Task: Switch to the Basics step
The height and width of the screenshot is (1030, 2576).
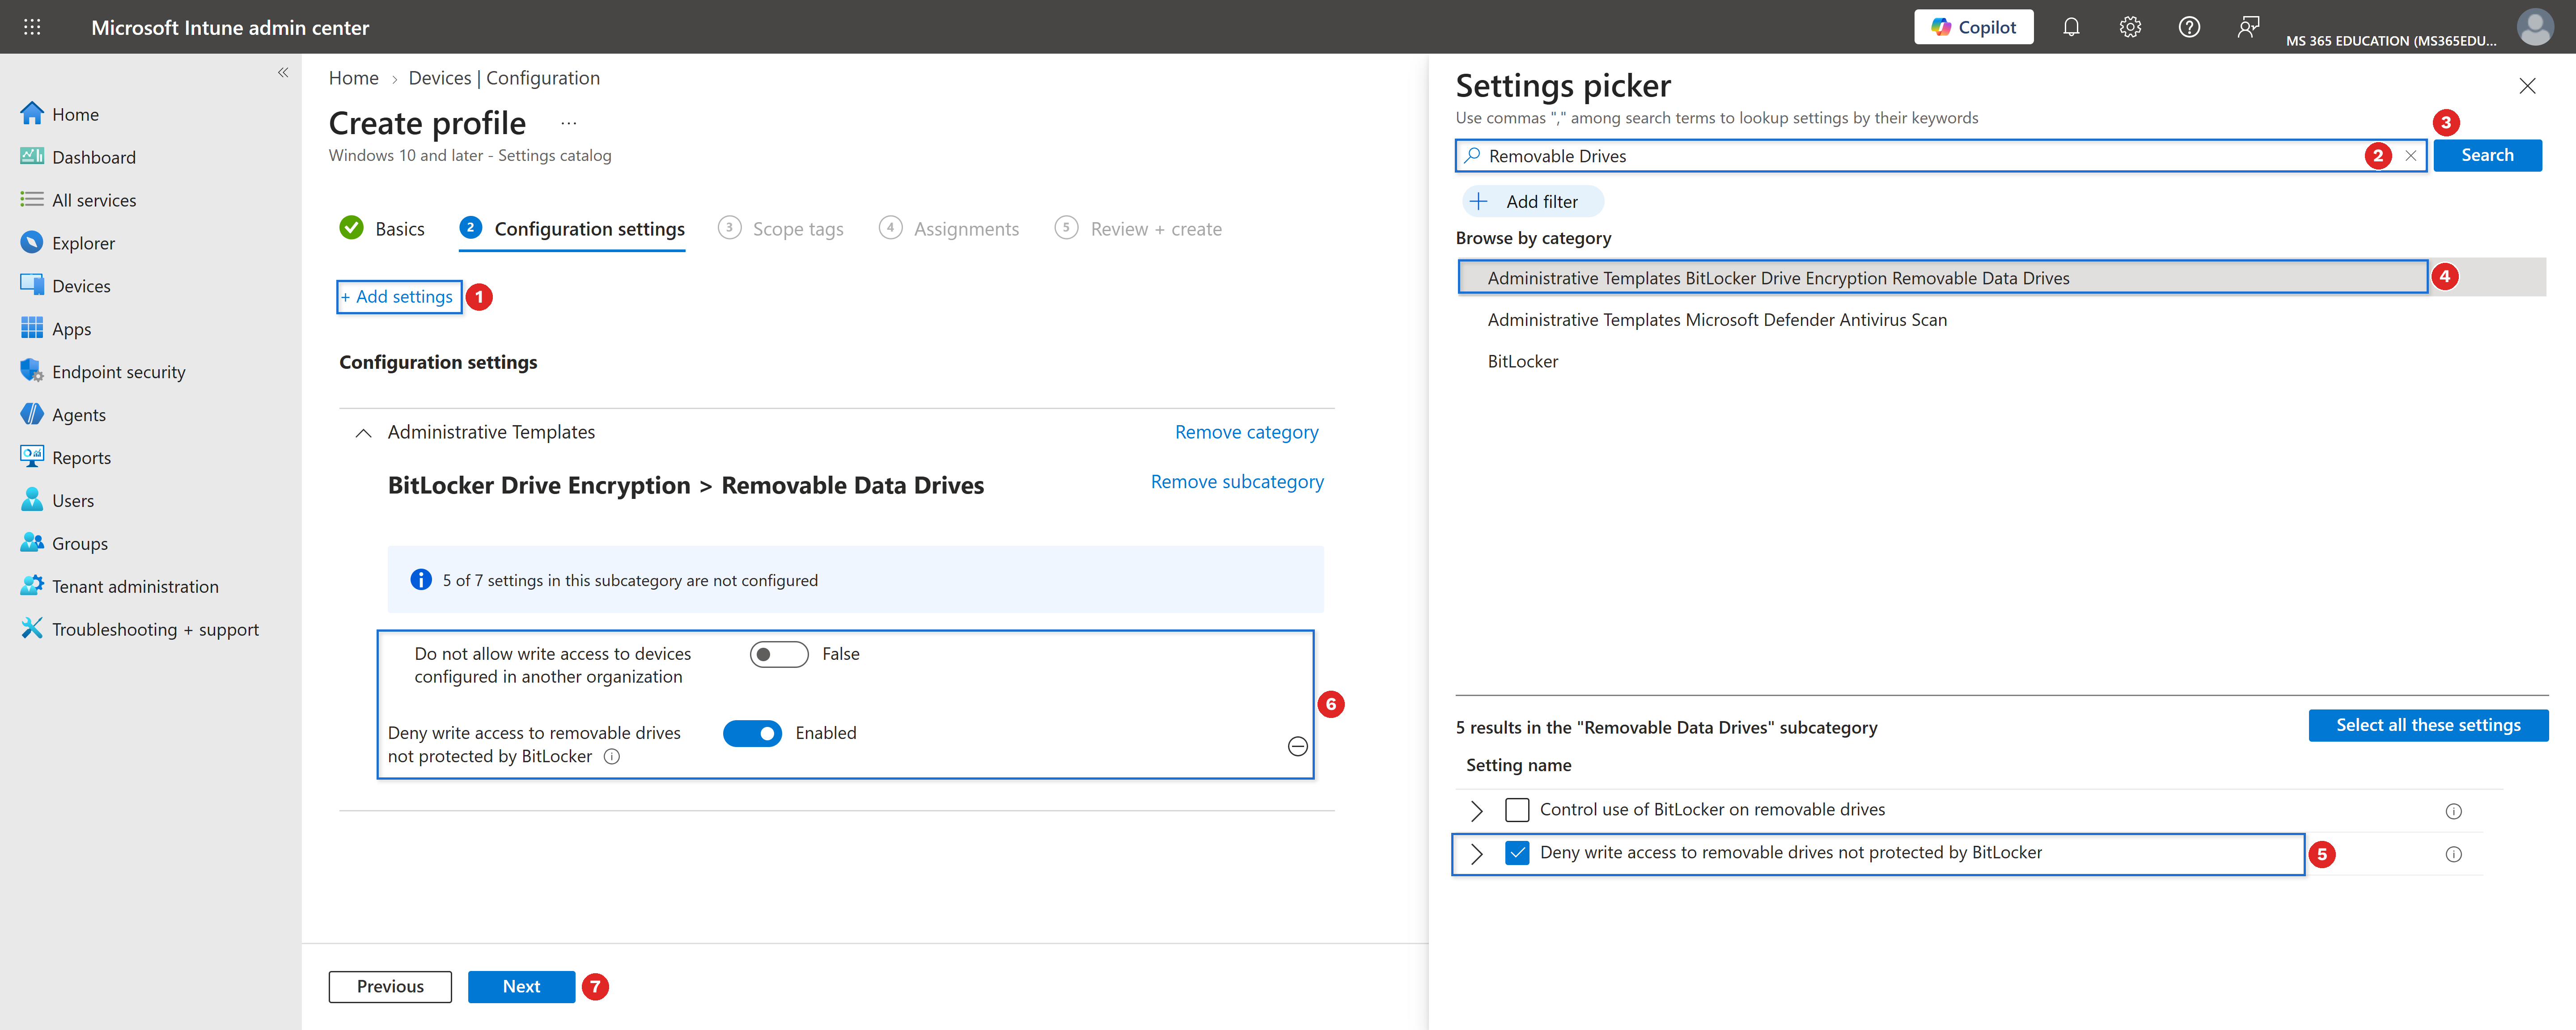Action: pos(382,229)
